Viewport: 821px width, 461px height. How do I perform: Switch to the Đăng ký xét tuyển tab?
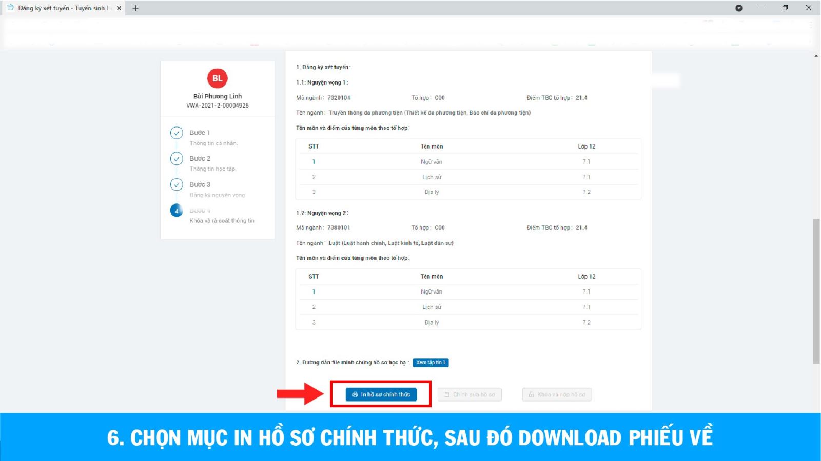coord(62,8)
